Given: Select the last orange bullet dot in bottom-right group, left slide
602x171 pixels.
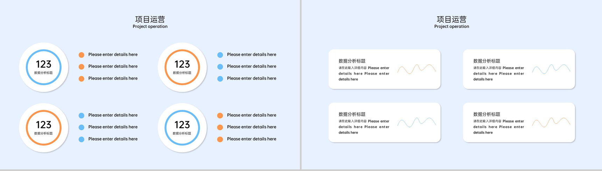Looking at the screenshot, I should click(220, 139).
